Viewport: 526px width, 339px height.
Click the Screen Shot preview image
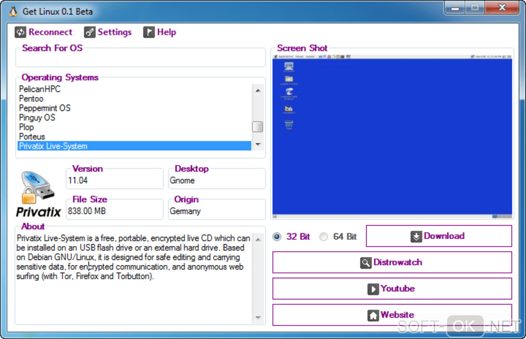pos(392,136)
